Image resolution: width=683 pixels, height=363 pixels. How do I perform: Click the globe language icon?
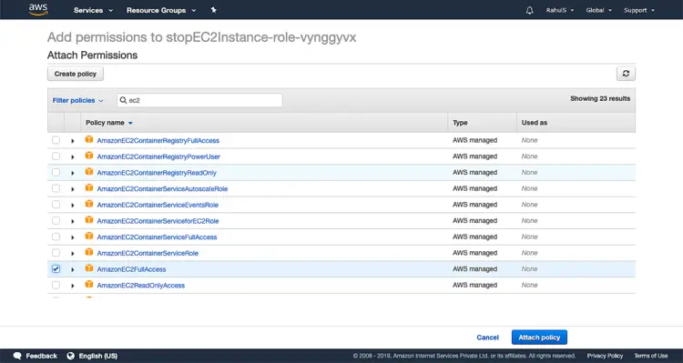(70, 356)
